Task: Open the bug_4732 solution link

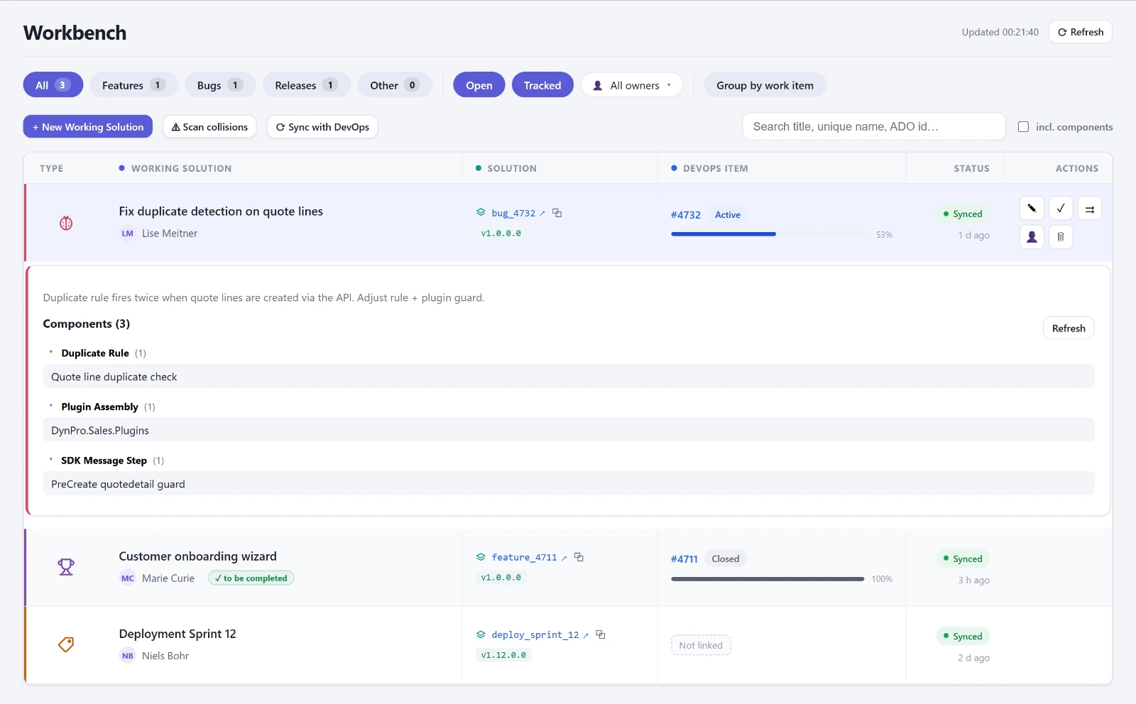Action: (x=518, y=213)
